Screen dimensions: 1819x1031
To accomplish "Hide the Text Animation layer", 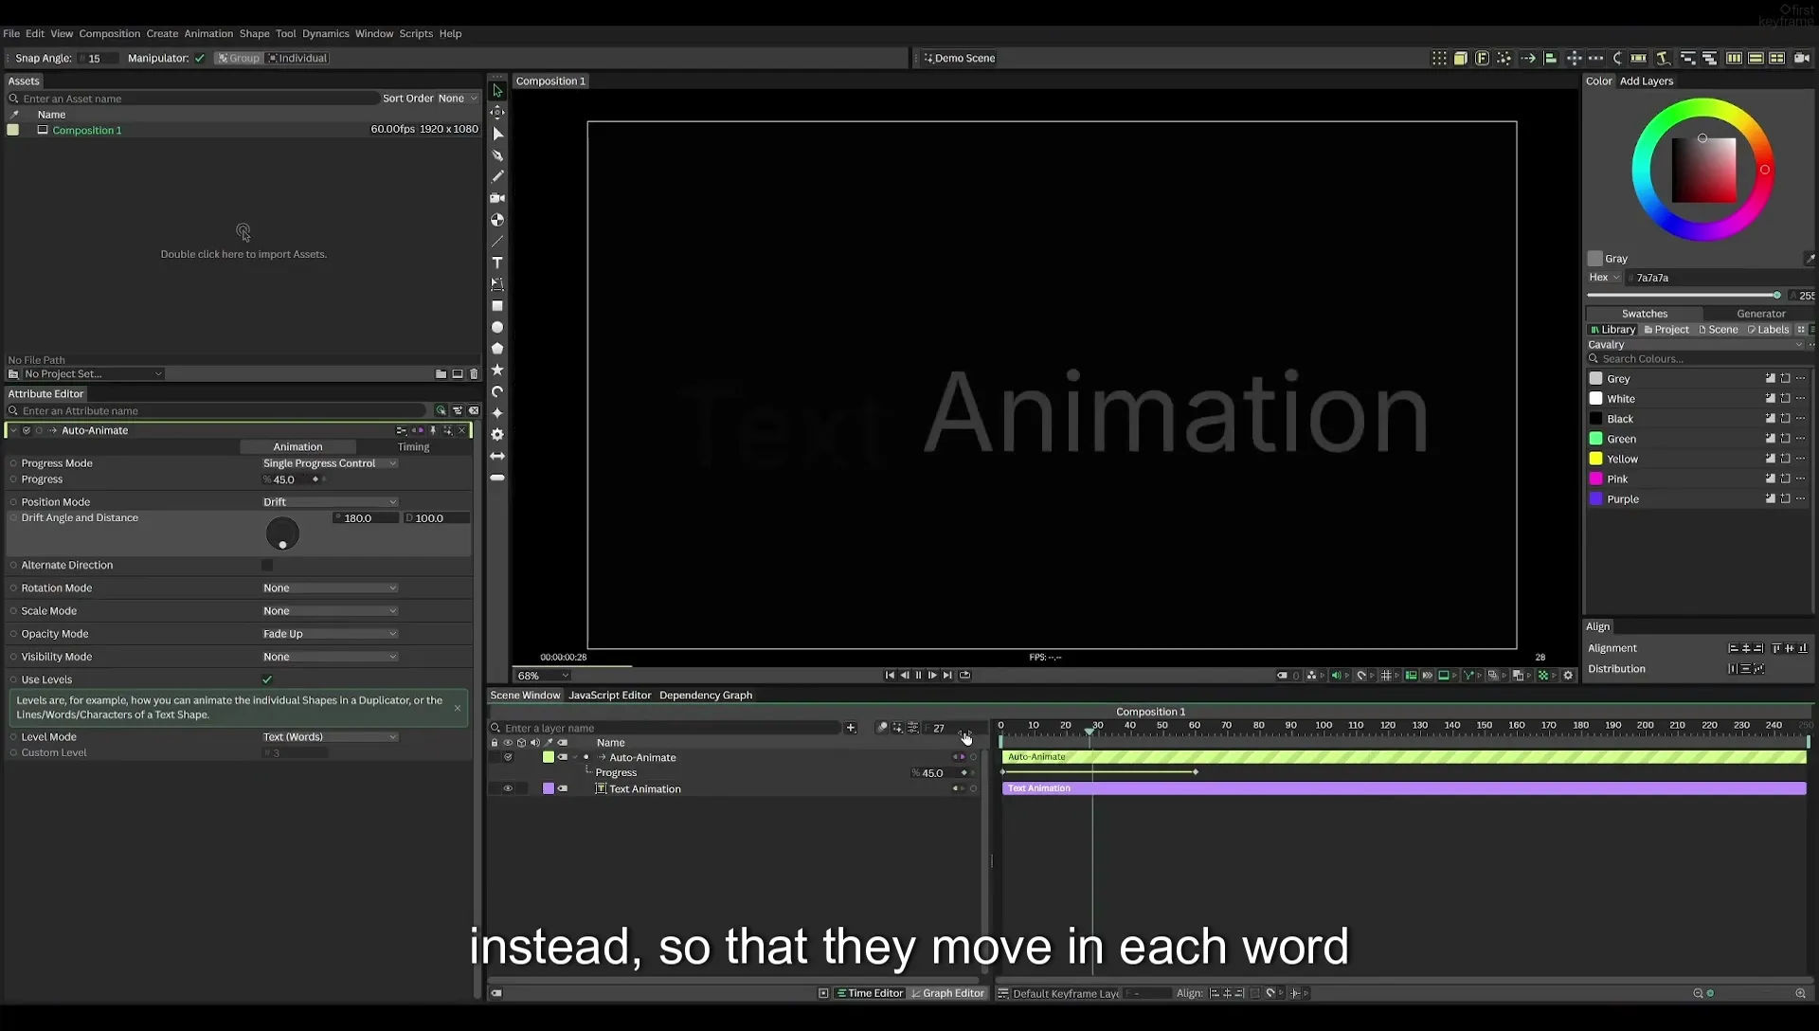I will click(x=508, y=788).
